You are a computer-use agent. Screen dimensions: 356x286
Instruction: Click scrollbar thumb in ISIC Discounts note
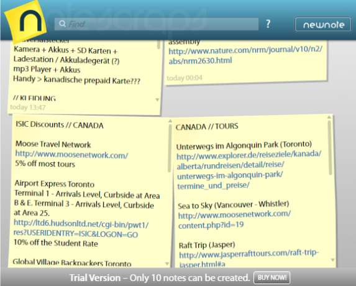(x=170, y=148)
